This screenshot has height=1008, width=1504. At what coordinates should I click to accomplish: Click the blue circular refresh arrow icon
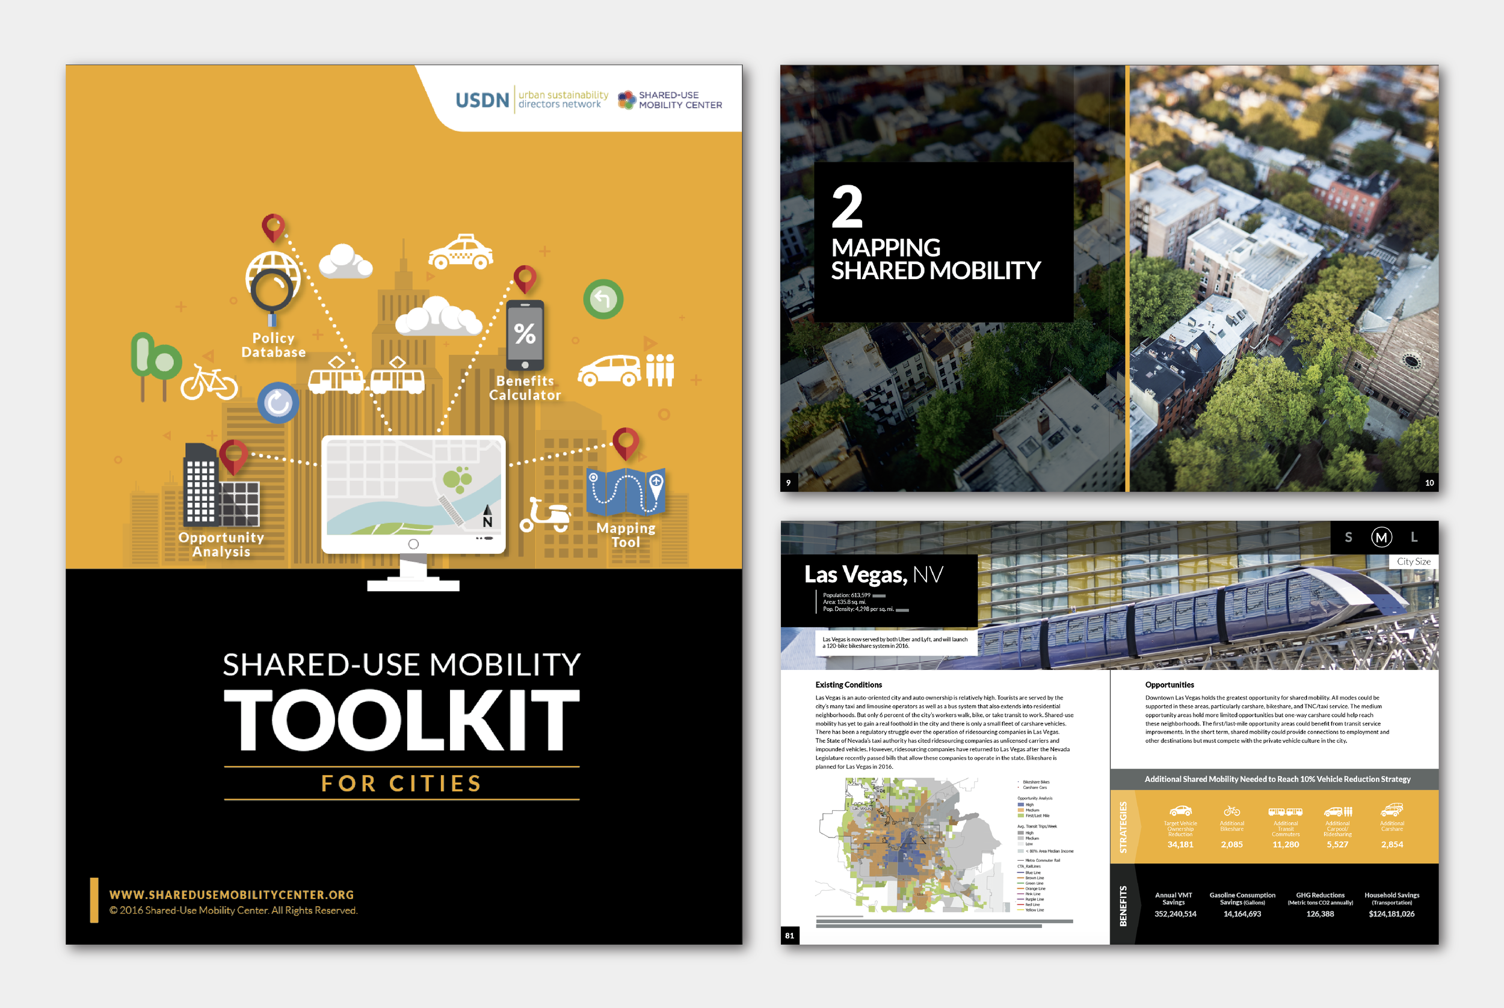coord(279,403)
